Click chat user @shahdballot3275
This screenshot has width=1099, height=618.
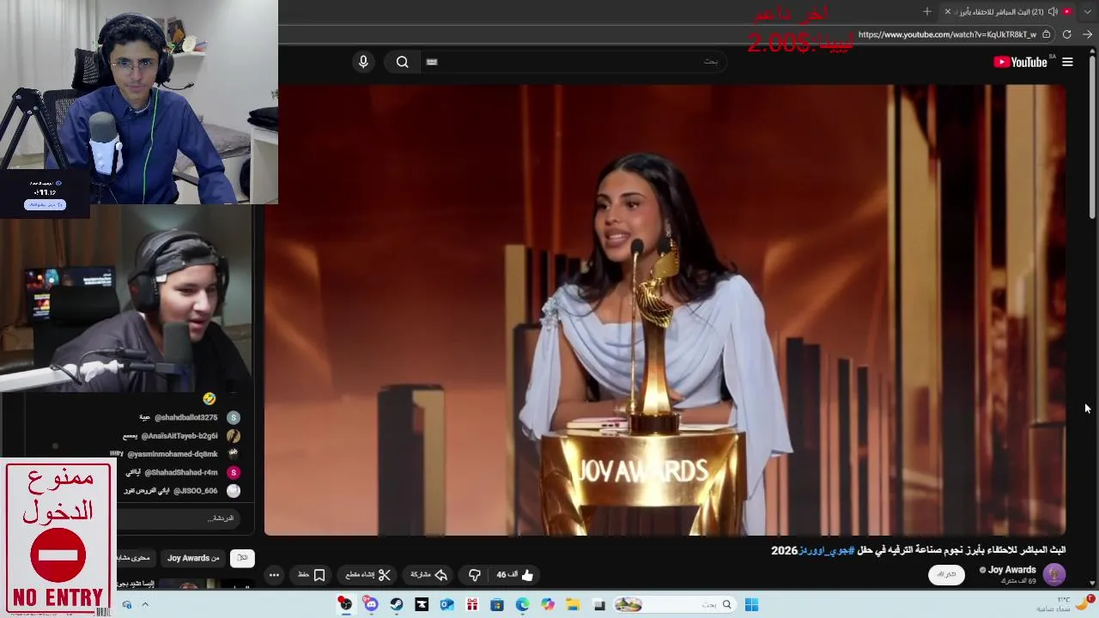tap(185, 417)
